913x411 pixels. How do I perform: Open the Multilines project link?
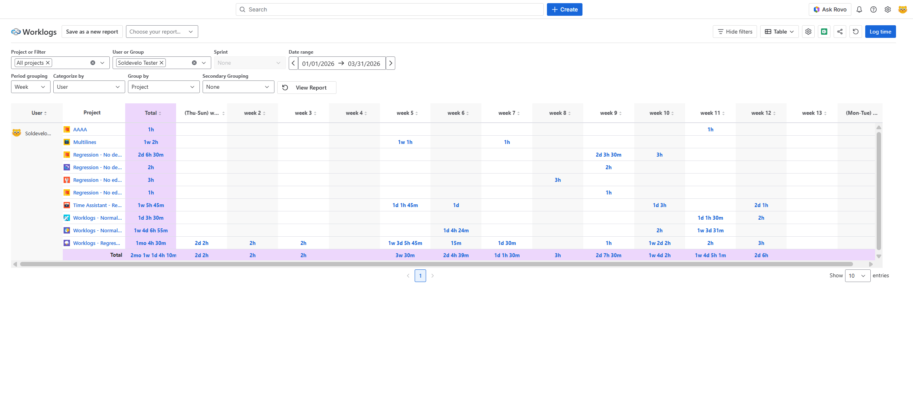[85, 142]
